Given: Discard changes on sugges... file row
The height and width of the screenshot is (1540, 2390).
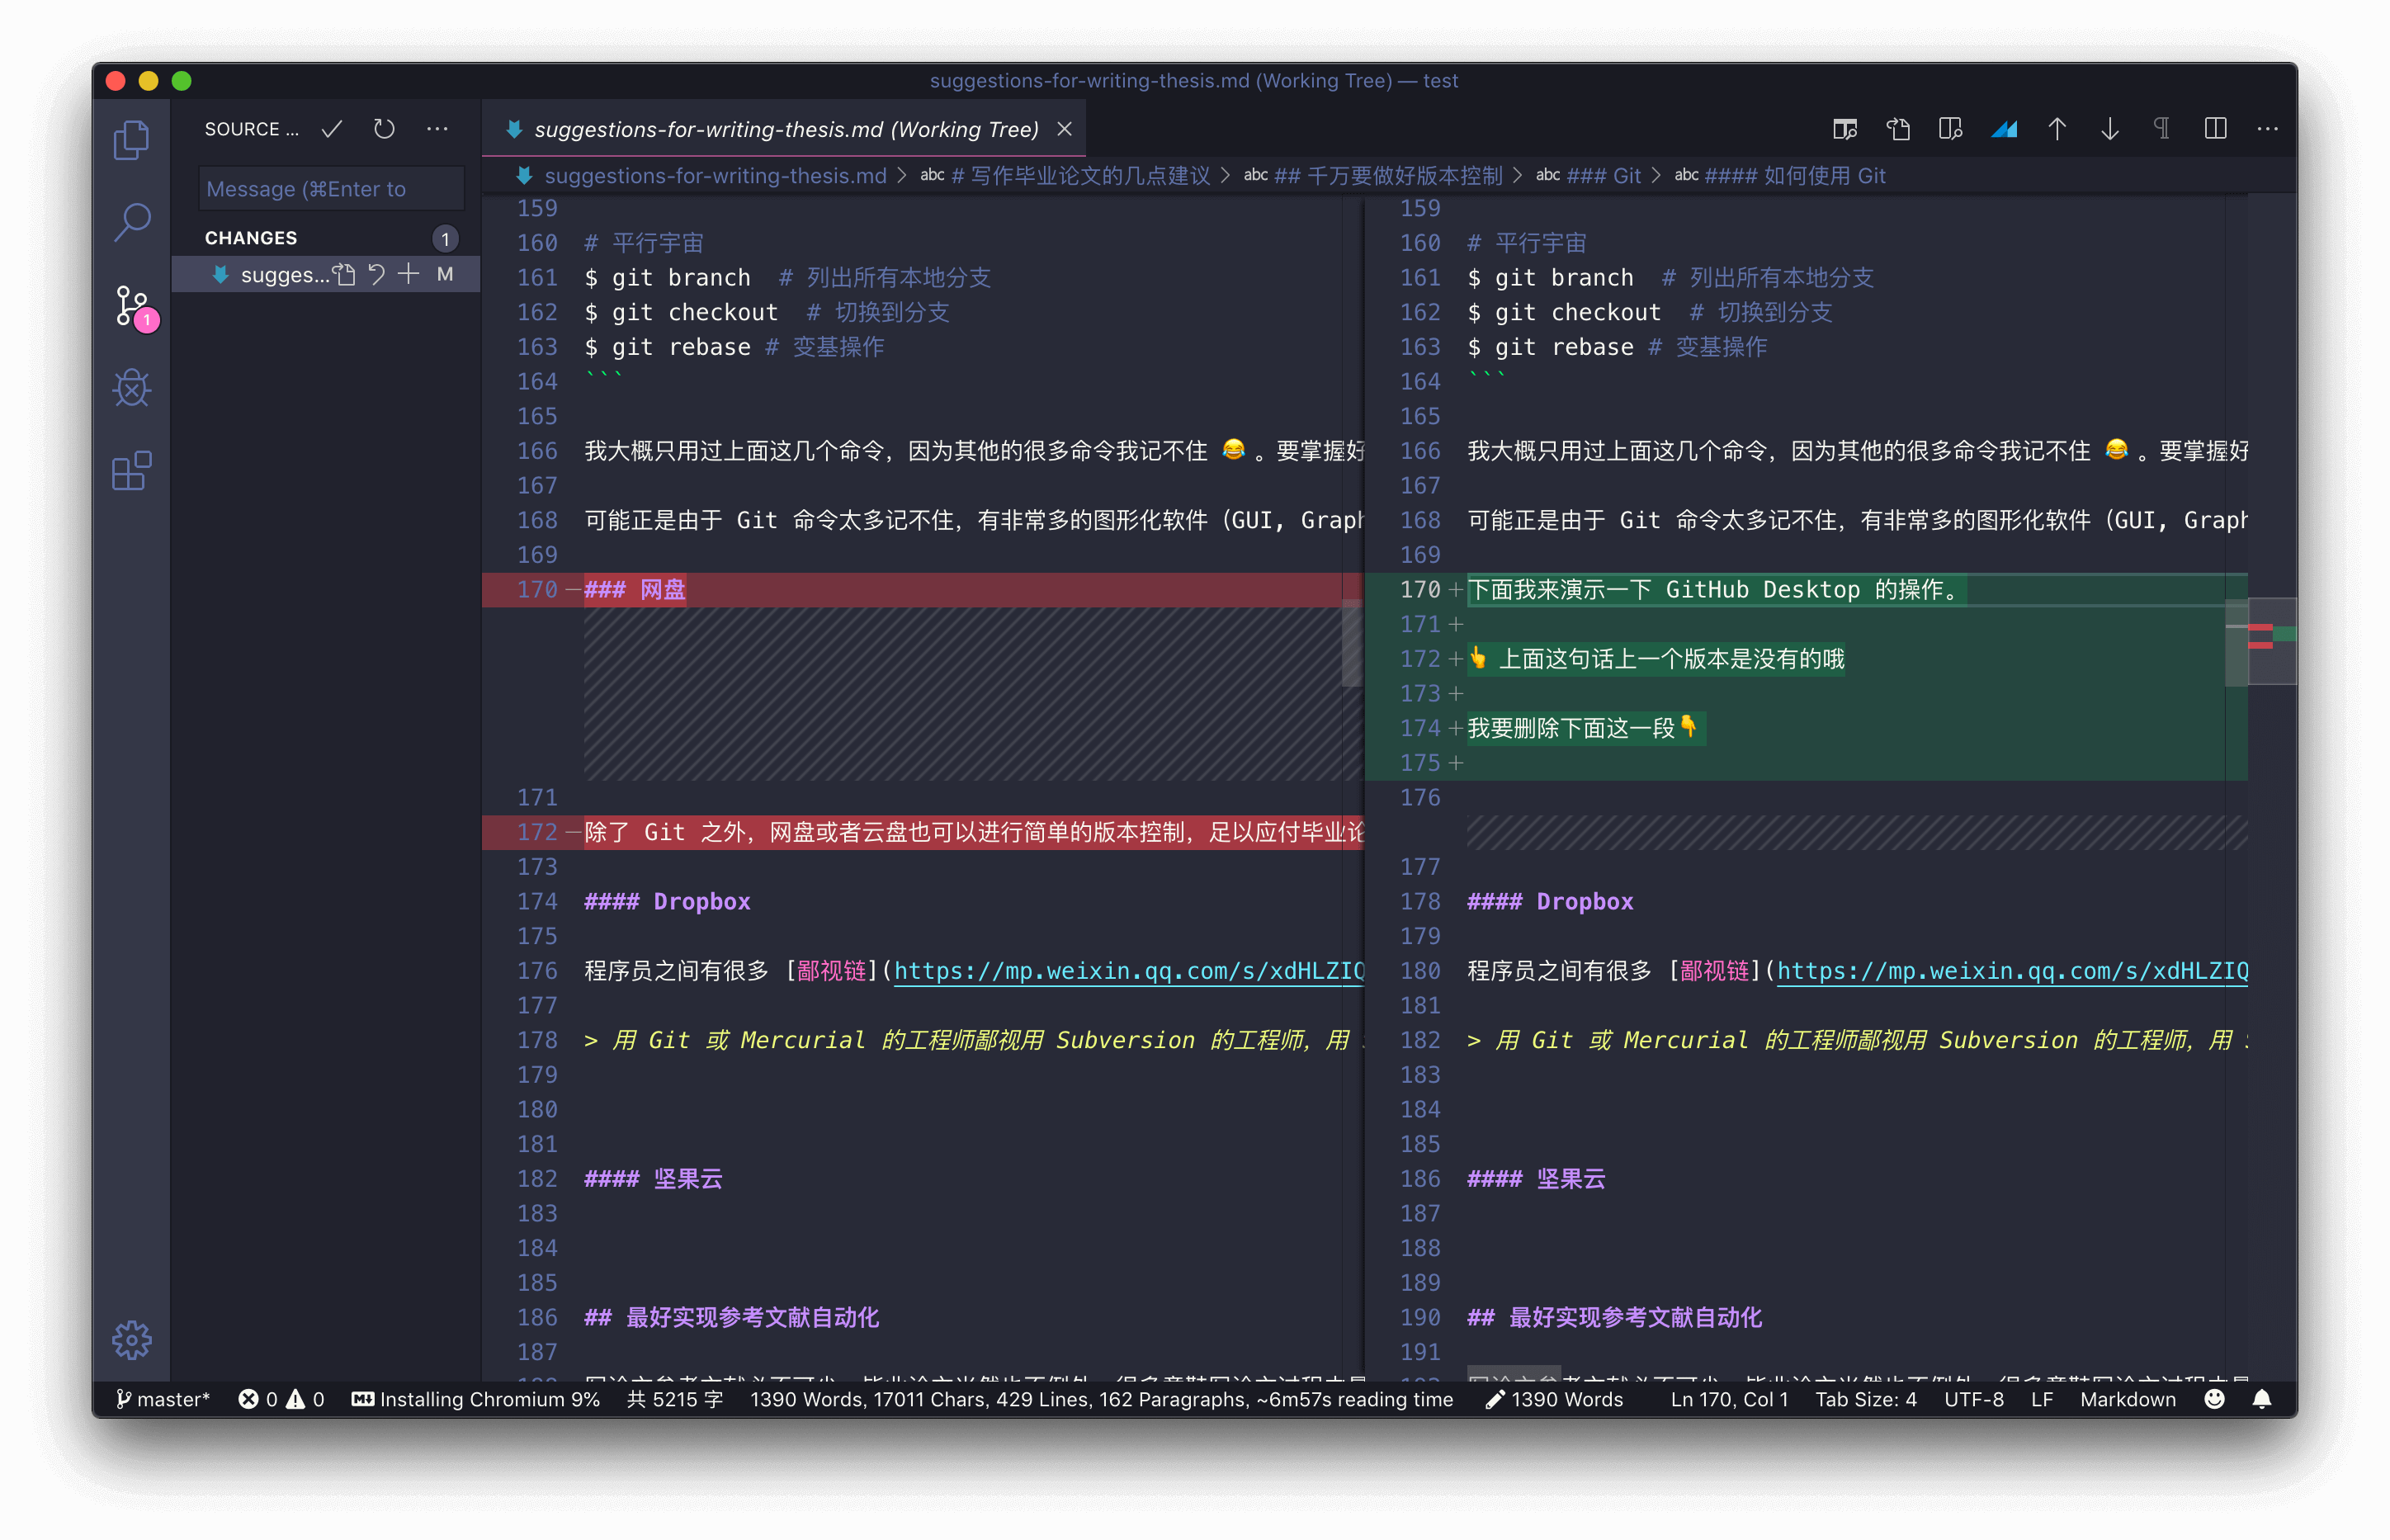Looking at the screenshot, I should (x=377, y=274).
